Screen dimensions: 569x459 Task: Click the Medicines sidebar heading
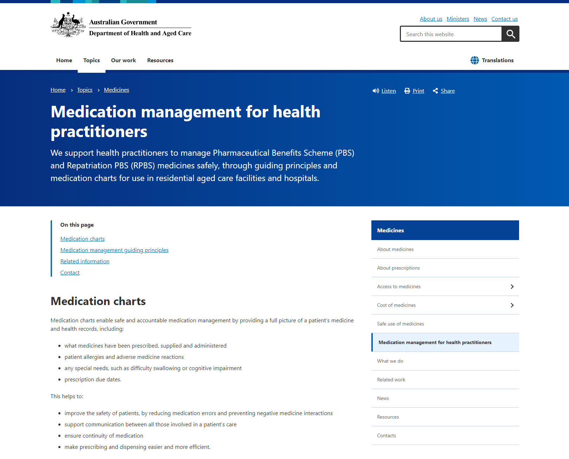click(390, 231)
